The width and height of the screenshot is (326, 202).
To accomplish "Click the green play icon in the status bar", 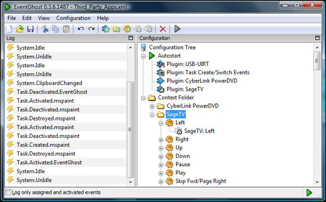I will 309,193.
